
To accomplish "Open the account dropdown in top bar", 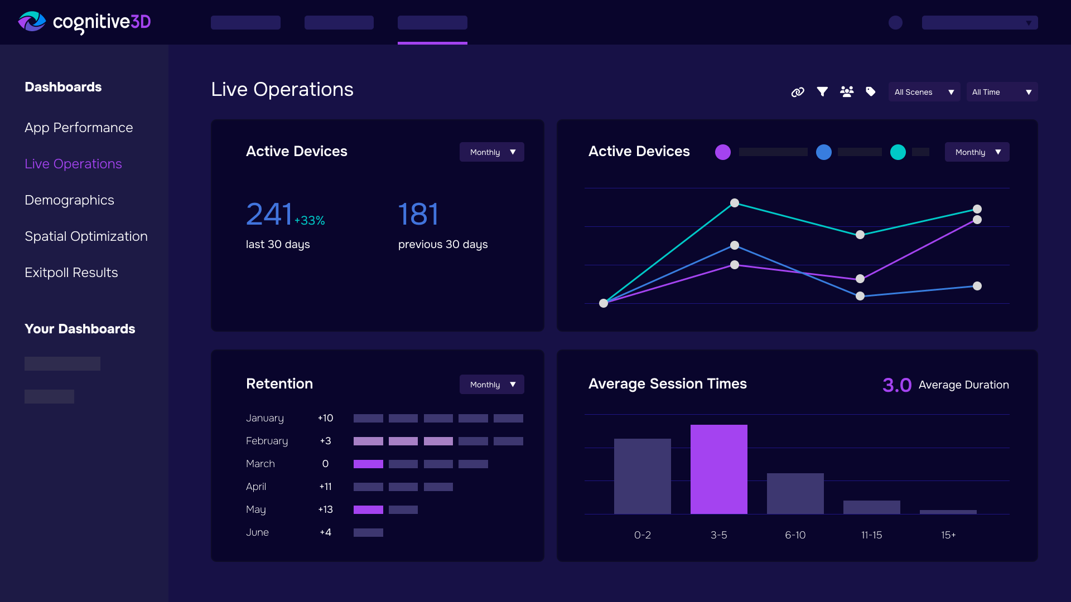I will [980, 22].
